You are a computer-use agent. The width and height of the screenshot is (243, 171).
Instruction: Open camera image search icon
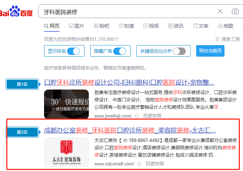click(235, 12)
